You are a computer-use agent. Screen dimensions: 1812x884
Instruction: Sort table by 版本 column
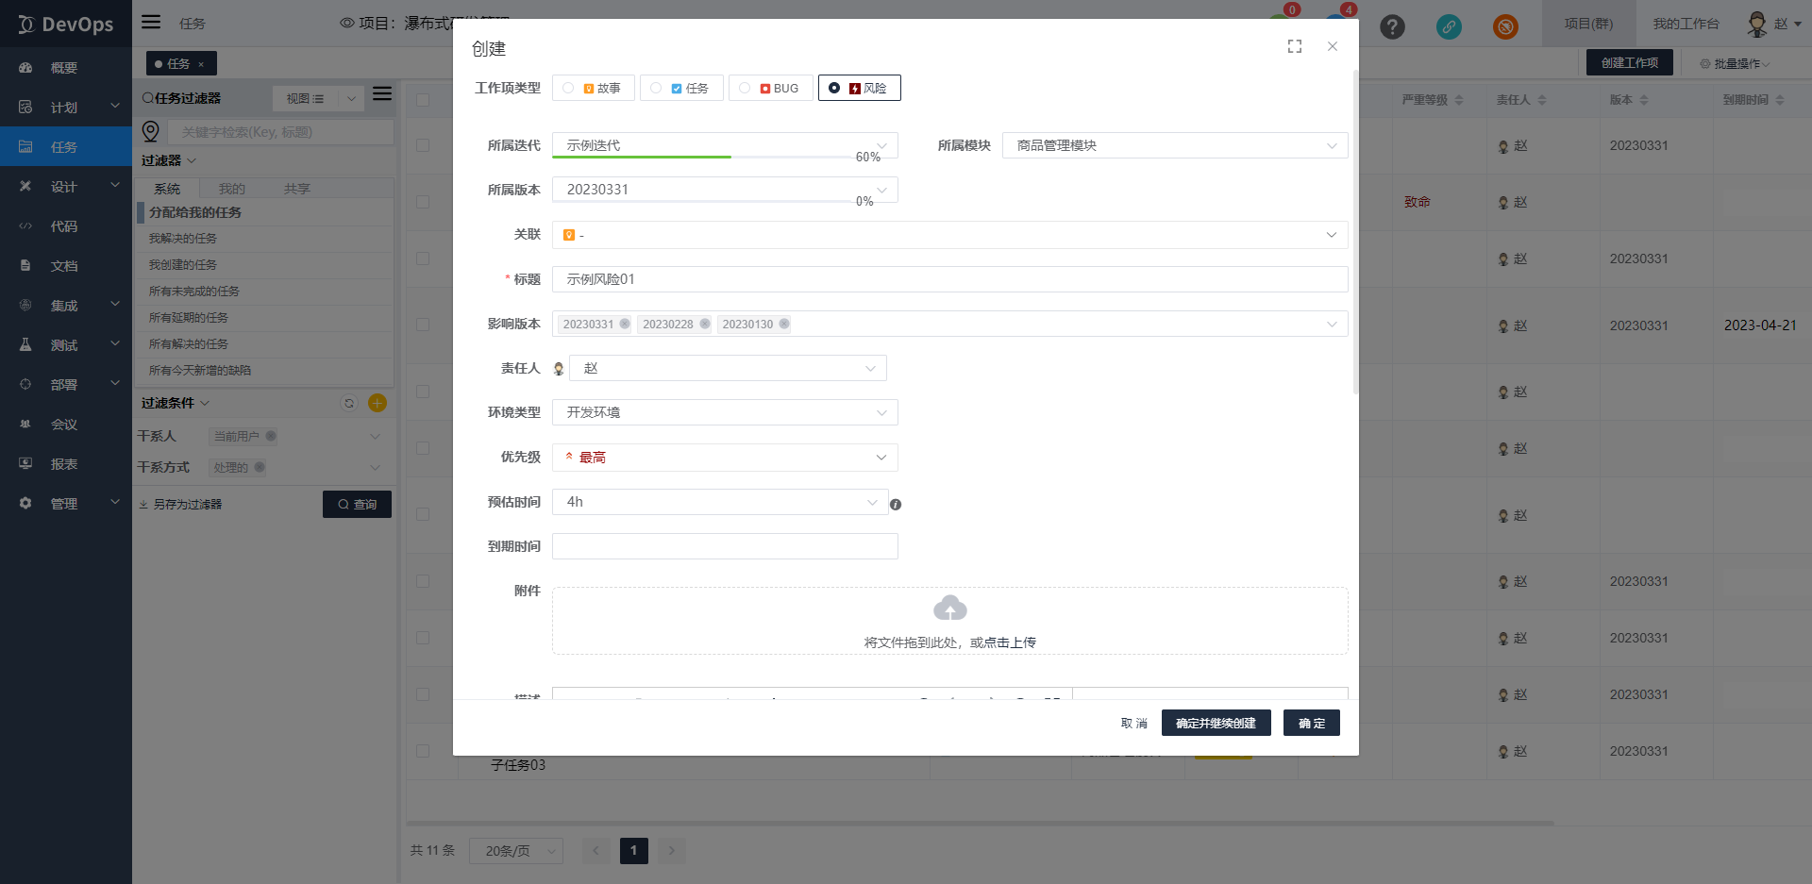tap(1644, 100)
